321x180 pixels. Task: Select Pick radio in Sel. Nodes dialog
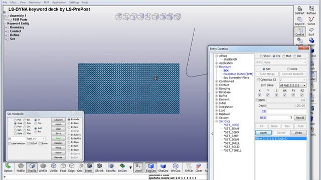tap(16, 120)
